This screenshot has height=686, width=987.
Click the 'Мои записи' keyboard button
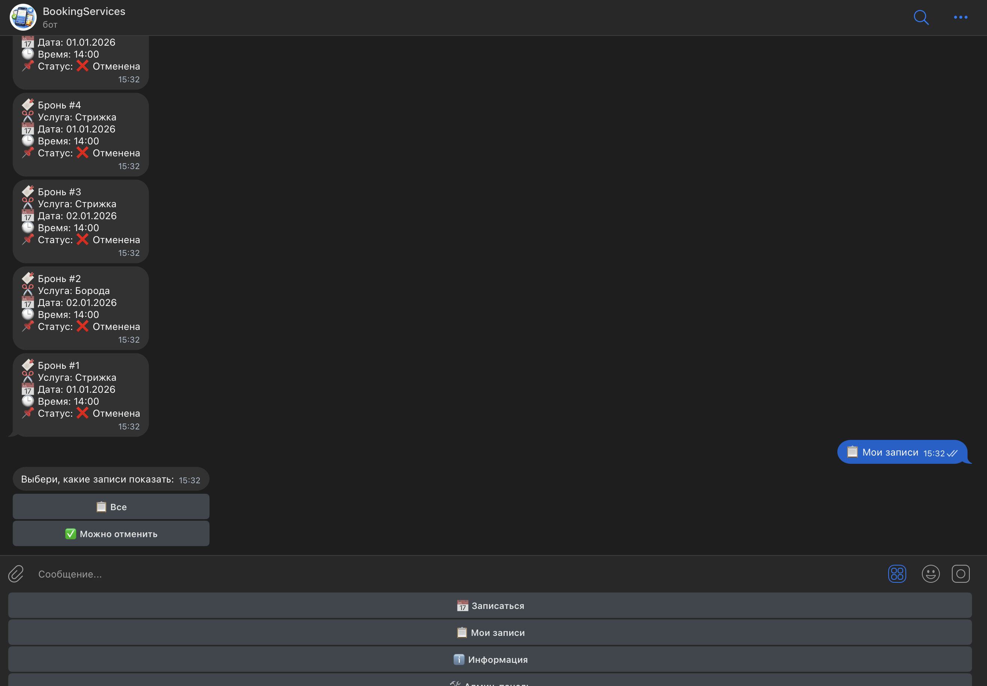[x=490, y=633]
